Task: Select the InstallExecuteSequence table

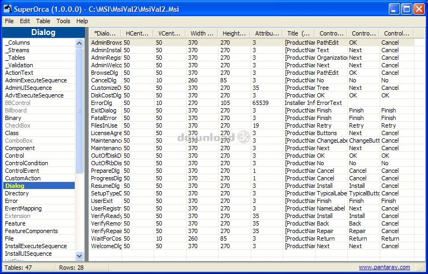Action: [x=39, y=246]
